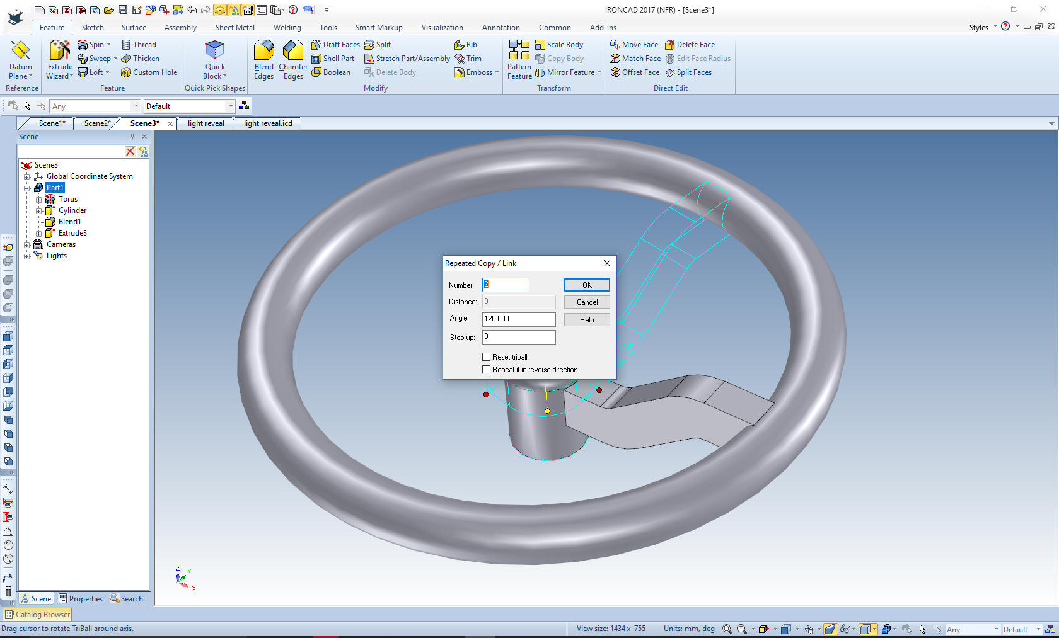Viewport: 1059px width, 638px height.
Task: Expand the Global Coordinate System node
Action: click(x=27, y=177)
